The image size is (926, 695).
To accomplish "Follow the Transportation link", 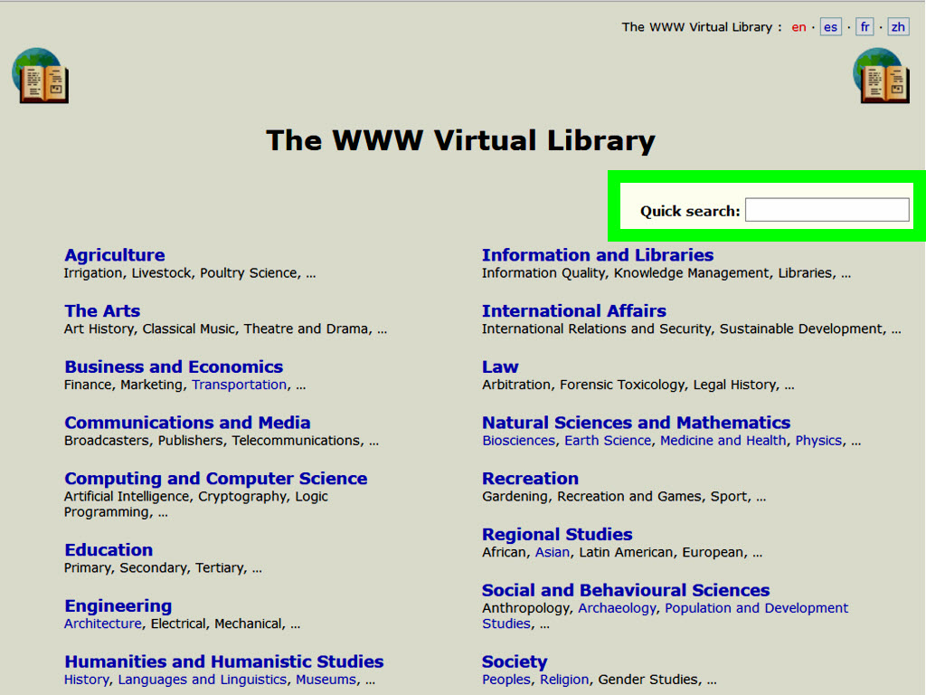I will pos(239,385).
